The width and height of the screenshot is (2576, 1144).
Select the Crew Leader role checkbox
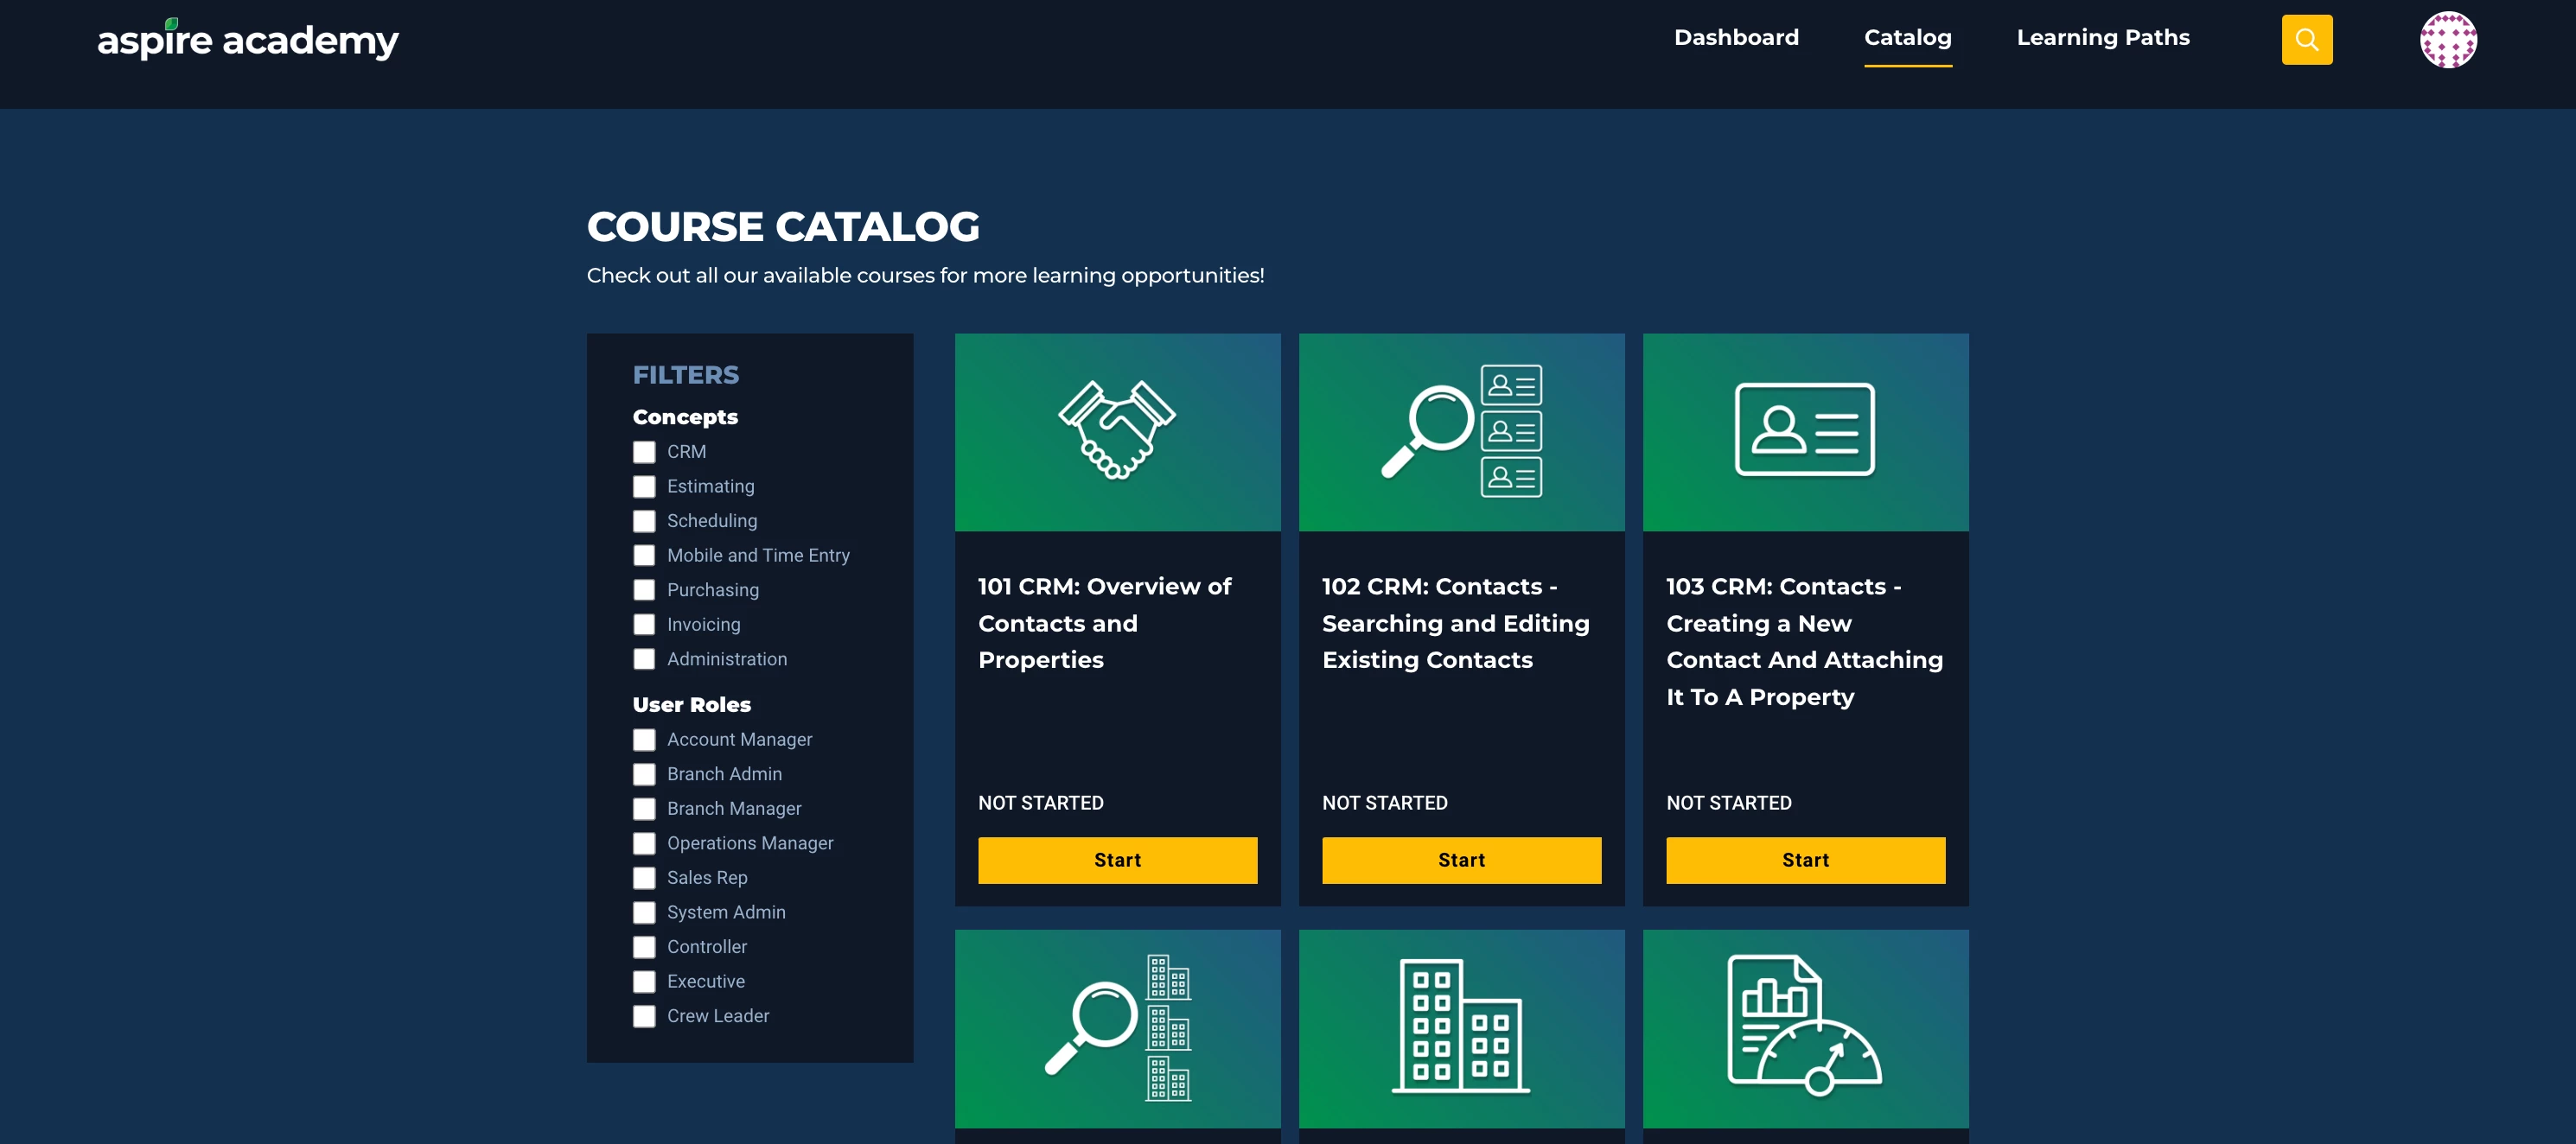[x=644, y=1016]
